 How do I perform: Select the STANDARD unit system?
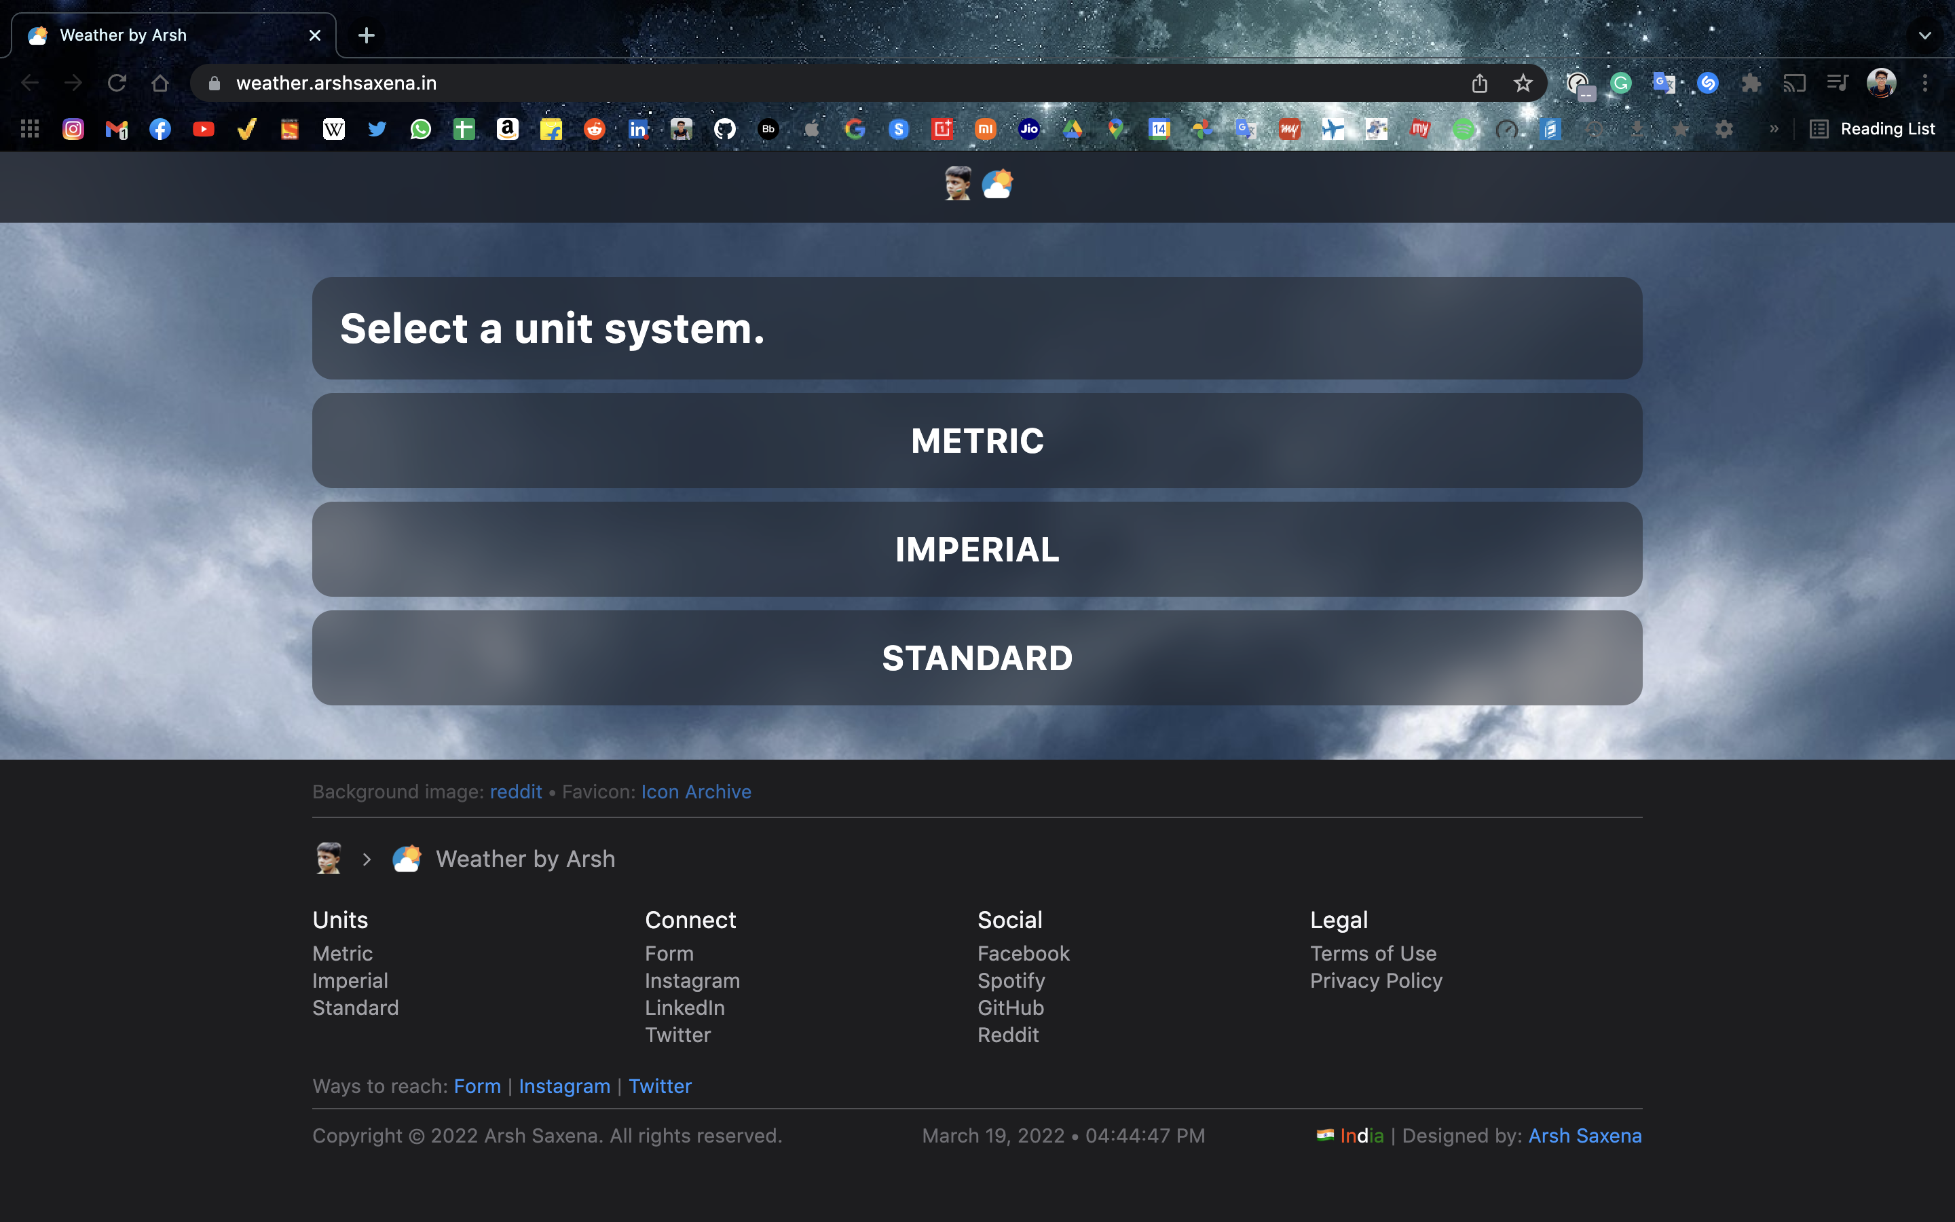pyautogui.click(x=977, y=657)
